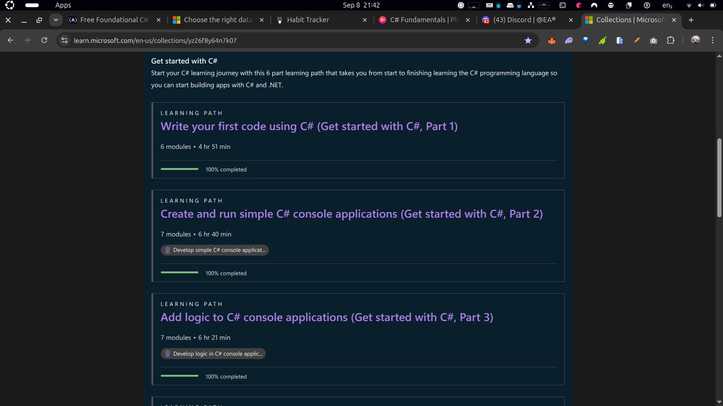Select the Get started with C# heading
723x406 pixels.
tap(184, 61)
